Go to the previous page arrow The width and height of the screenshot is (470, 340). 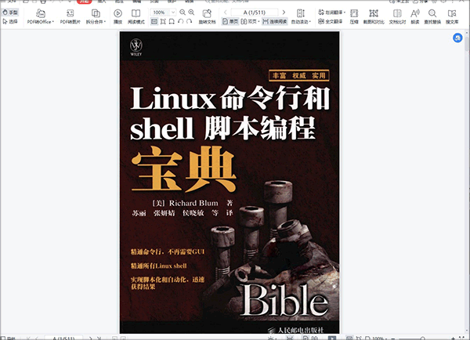click(x=226, y=13)
